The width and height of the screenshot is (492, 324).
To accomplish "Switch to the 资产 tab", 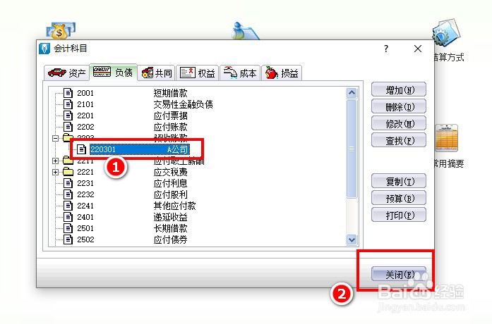I will click(x=67, y=73).
